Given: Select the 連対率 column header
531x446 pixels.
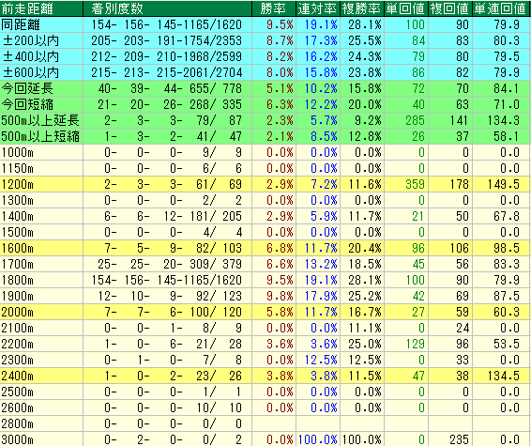Looking at the screenshot, I should pos(318,8).
